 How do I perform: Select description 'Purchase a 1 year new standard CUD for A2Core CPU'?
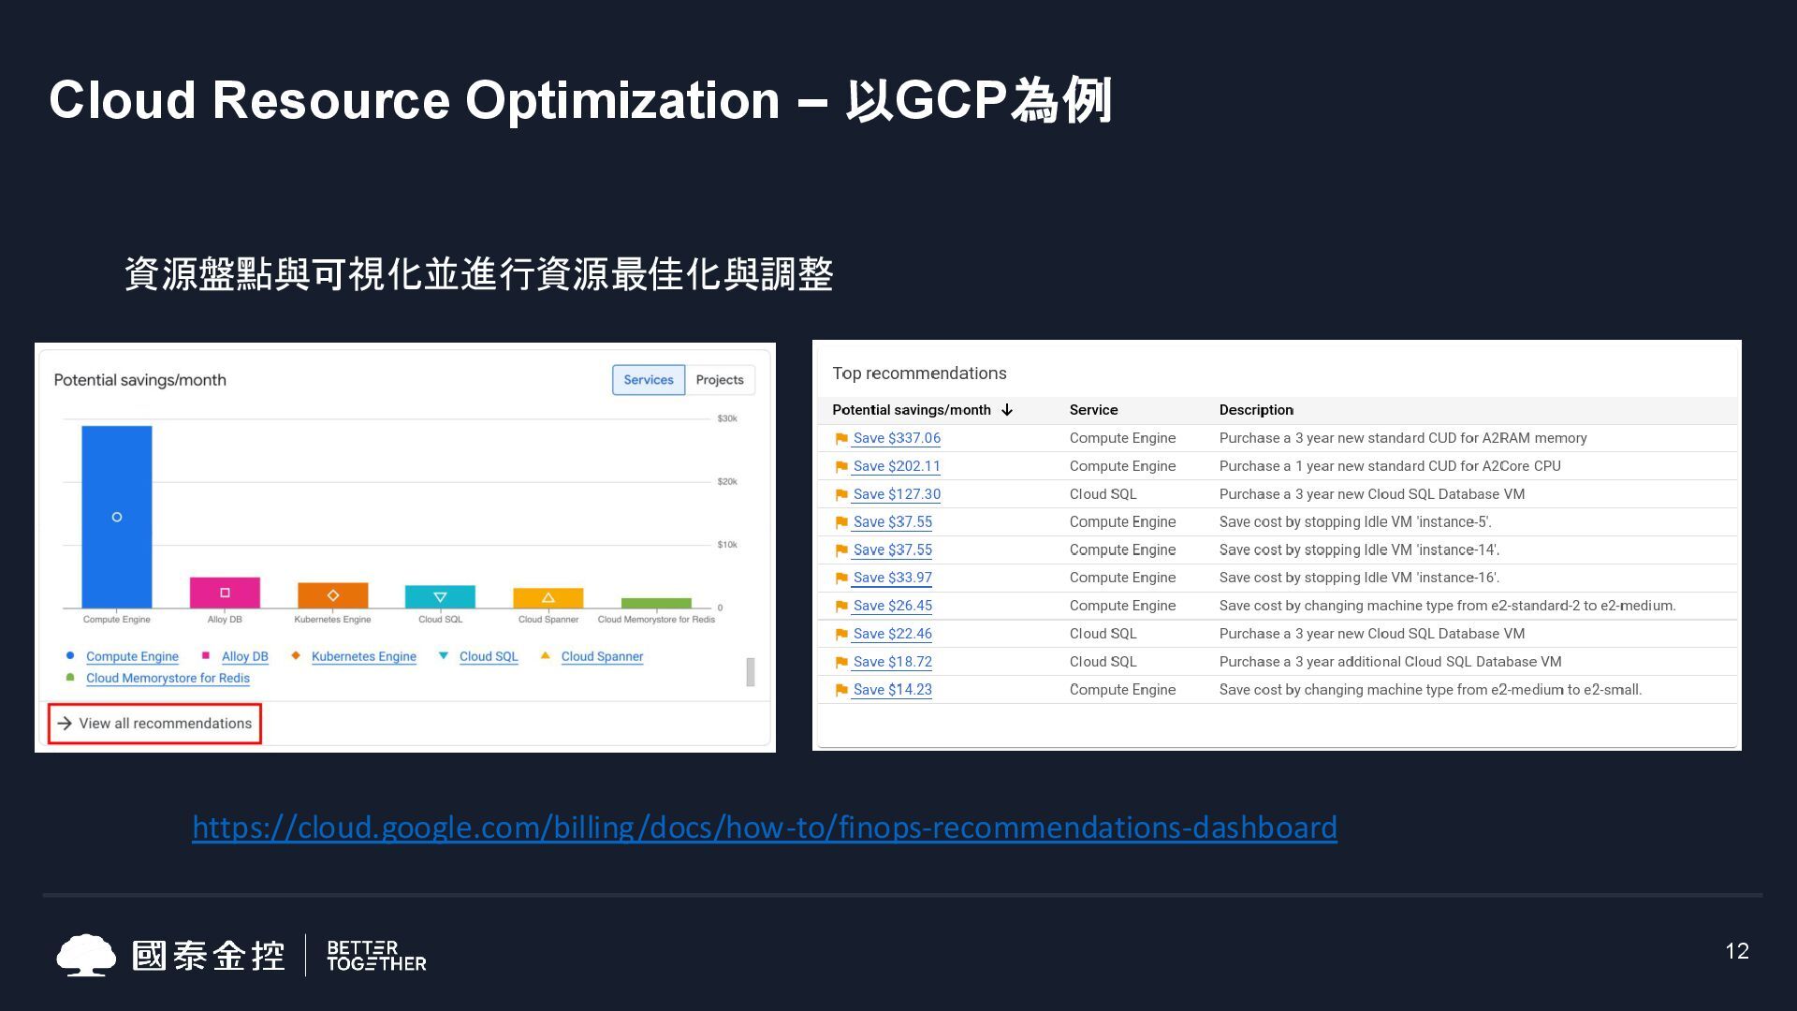(1389, 466)
